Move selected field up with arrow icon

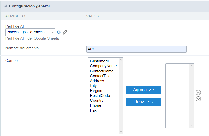(x=198, y=93)
